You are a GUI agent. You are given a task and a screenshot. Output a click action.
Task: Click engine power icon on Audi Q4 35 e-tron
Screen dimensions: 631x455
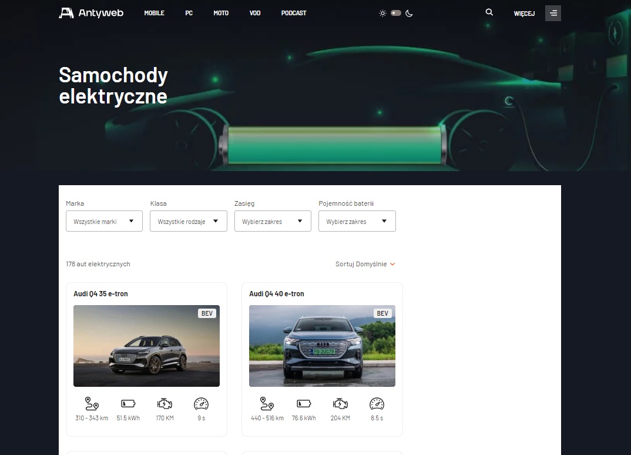coord(165,404)
